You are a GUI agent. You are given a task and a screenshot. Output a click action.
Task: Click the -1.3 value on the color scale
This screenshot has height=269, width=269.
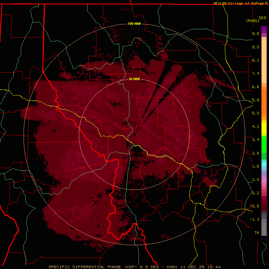pos(254,219)
